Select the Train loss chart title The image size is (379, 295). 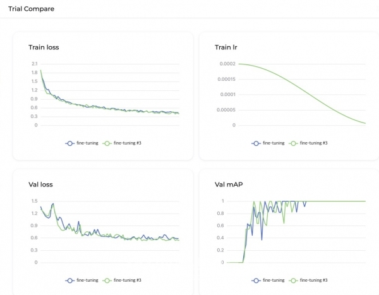point(44,47)
